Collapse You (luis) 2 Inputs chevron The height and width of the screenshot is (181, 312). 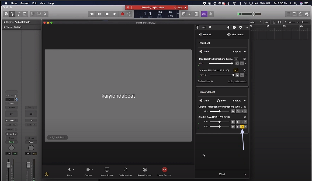click(x=245, y=52)
